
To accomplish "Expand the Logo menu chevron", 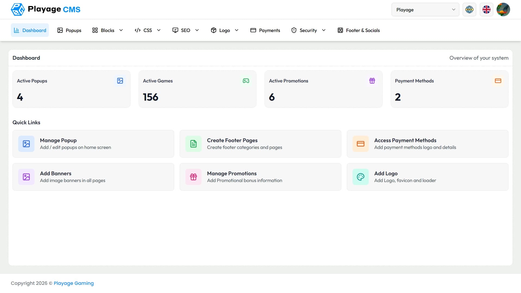I will (x=237, y=30).
